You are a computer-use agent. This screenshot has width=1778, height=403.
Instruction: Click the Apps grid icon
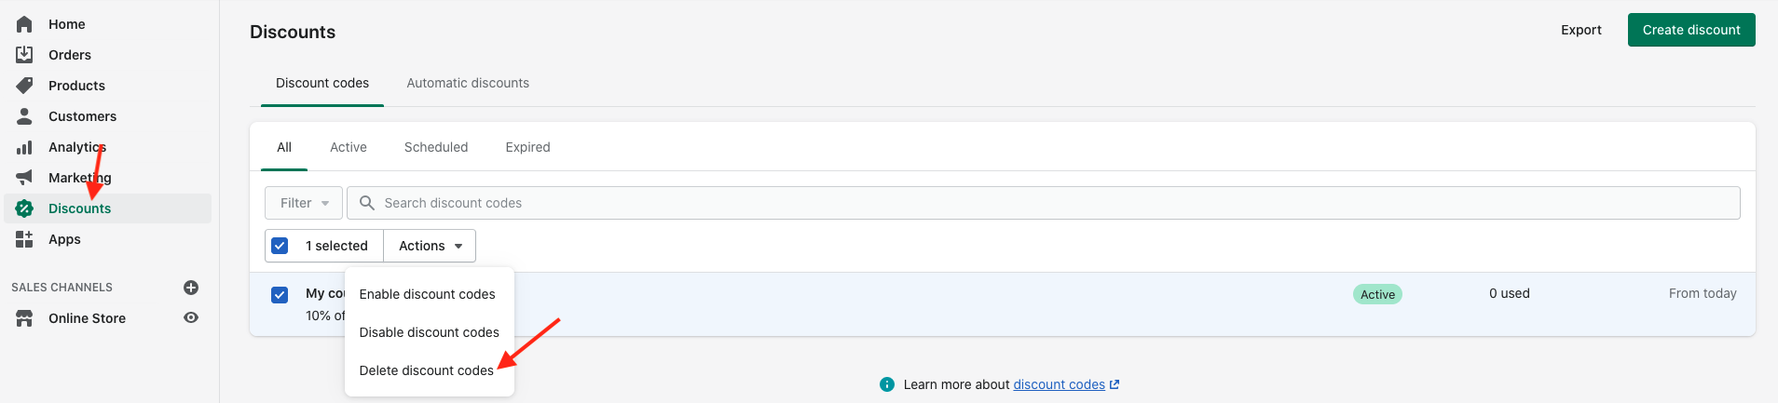24,239
